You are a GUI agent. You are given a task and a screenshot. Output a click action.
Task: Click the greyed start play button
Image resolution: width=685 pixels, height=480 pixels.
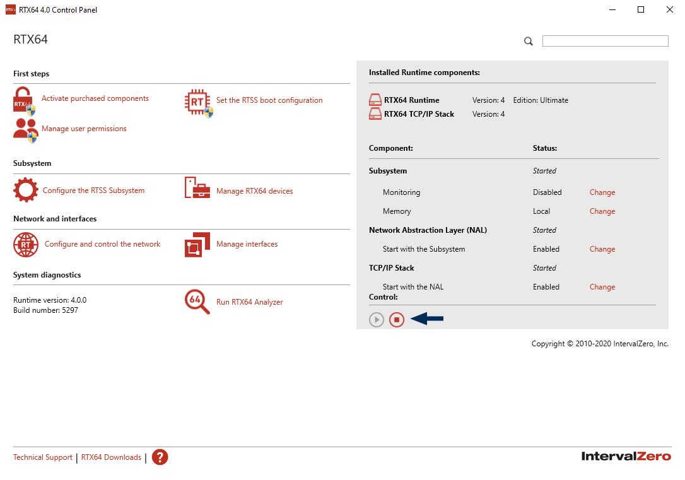pos(377,320)
